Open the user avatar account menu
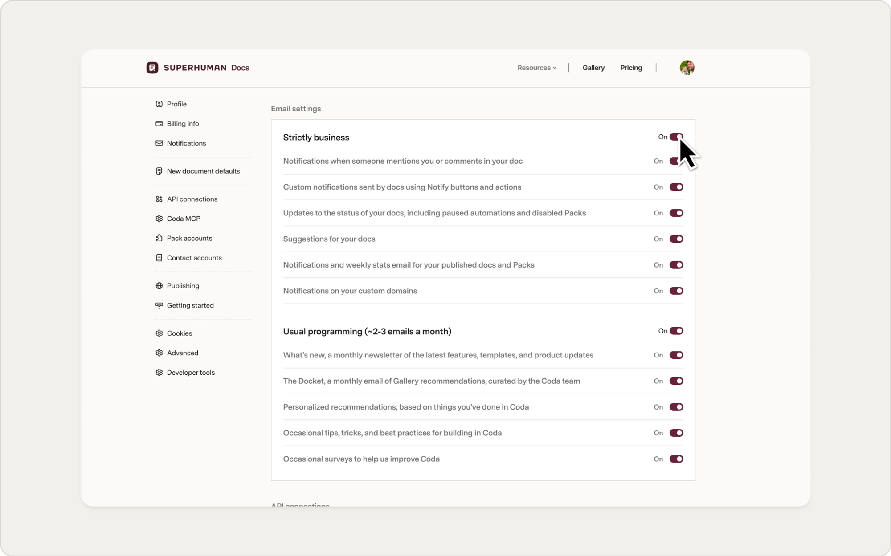This screenshot has height=556, width=891. coord(687,68)
